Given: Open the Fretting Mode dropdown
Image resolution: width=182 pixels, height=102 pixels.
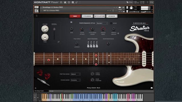Looking at the screenshot, I should pyautogui.click(x=76, y=74).
